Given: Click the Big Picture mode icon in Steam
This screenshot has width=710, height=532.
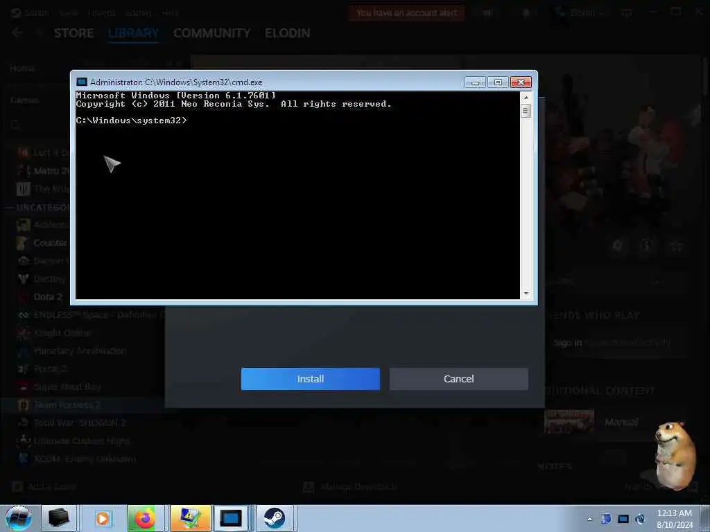Looking at the screenshot, I should 627,12.
